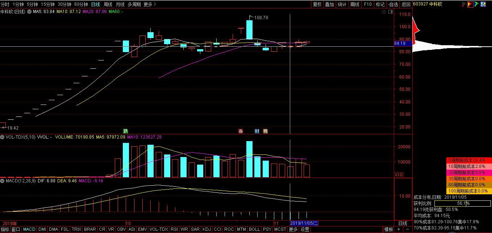The width and height of the screenshot is (492, 233).
Task: Click the 2019/11/05 date marker on timeline
Action: coord(304,223)
